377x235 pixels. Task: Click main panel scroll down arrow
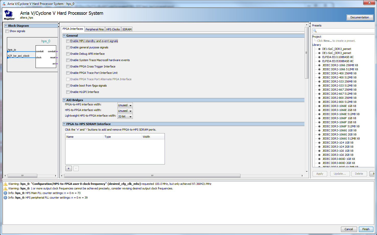306,172
